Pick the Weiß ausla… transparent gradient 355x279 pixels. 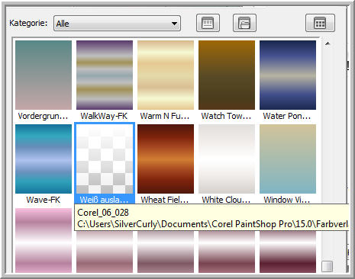pos(105,159)
